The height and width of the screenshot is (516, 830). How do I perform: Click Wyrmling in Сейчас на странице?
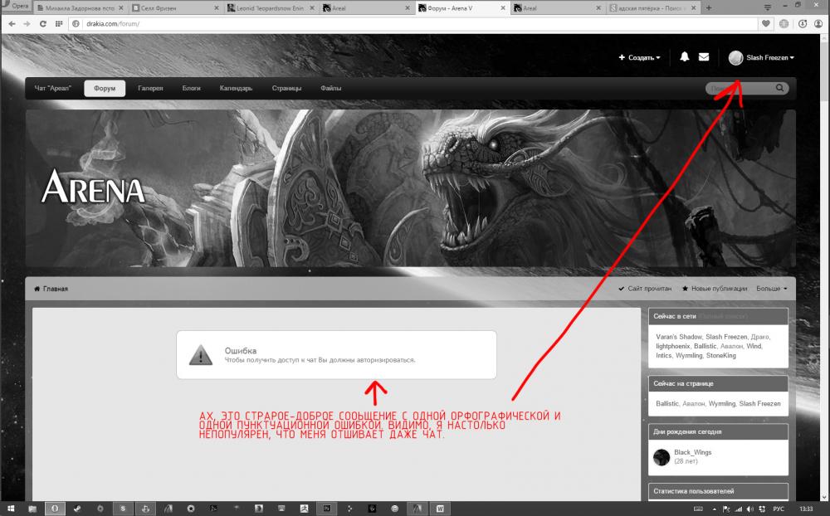coord(722,404)
